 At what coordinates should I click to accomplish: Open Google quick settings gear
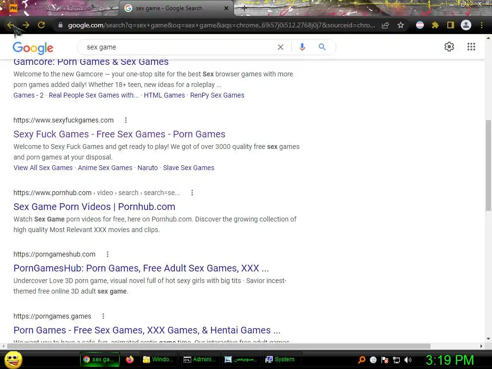pyautogui.click(x=449, y=47)
